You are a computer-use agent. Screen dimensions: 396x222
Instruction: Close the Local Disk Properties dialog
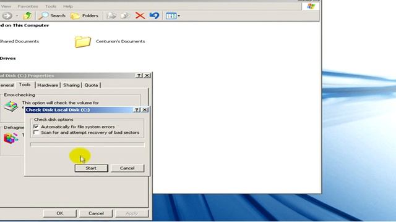tap(147, 75)
